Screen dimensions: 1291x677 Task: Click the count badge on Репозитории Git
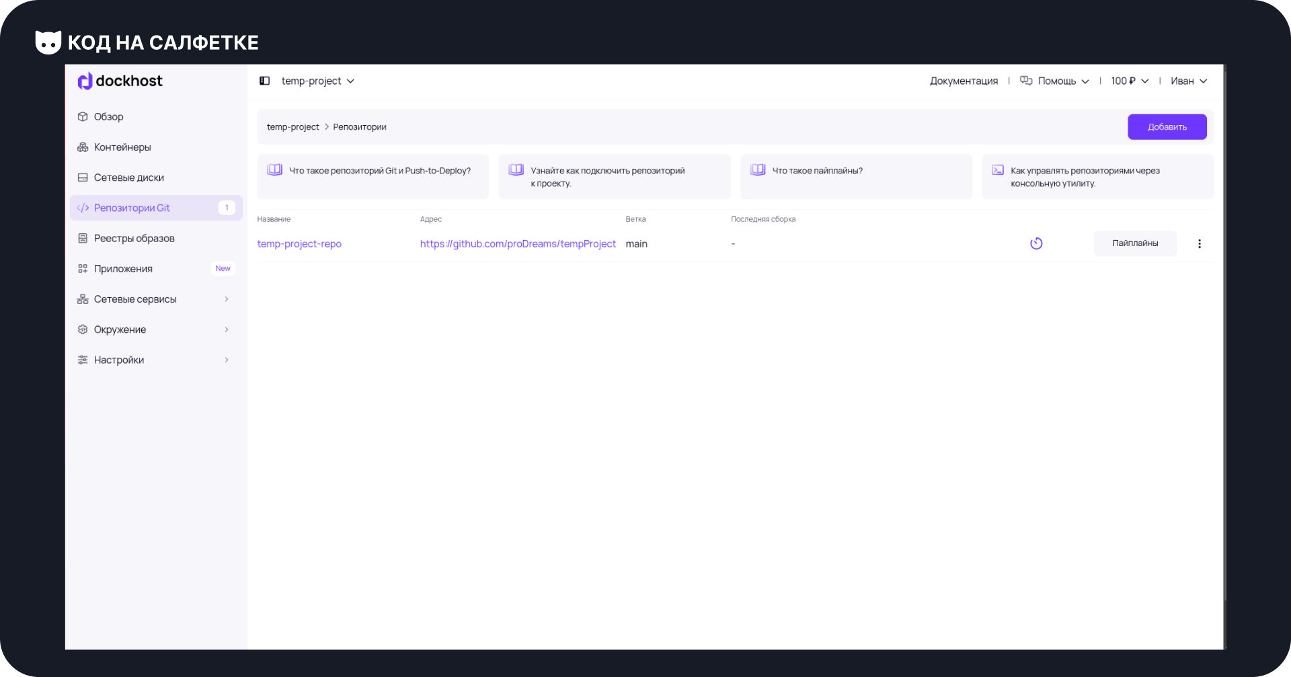pos(227,208)
